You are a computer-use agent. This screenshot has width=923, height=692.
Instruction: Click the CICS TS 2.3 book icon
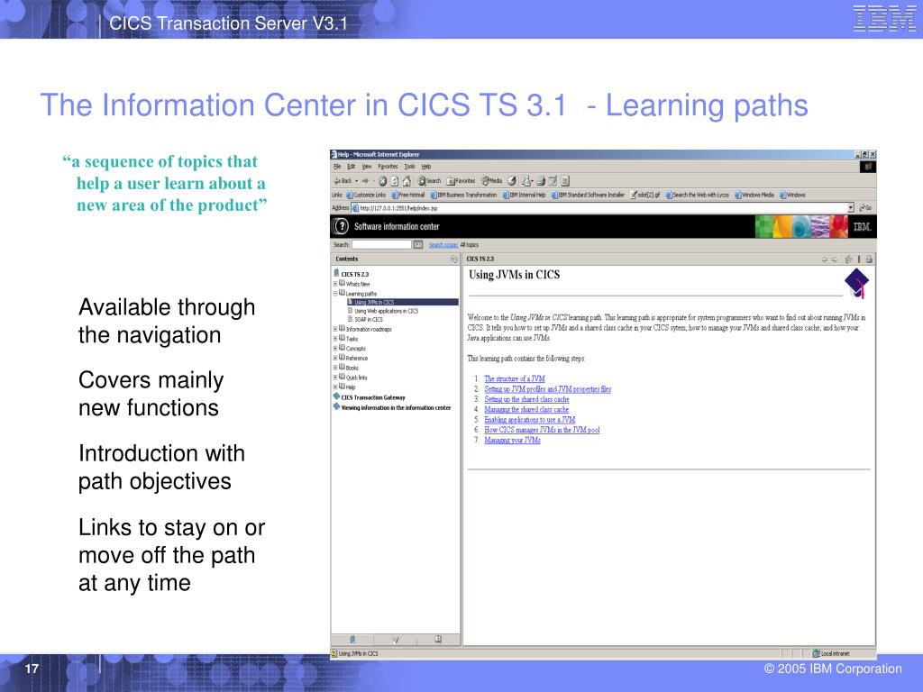[336, 273]
